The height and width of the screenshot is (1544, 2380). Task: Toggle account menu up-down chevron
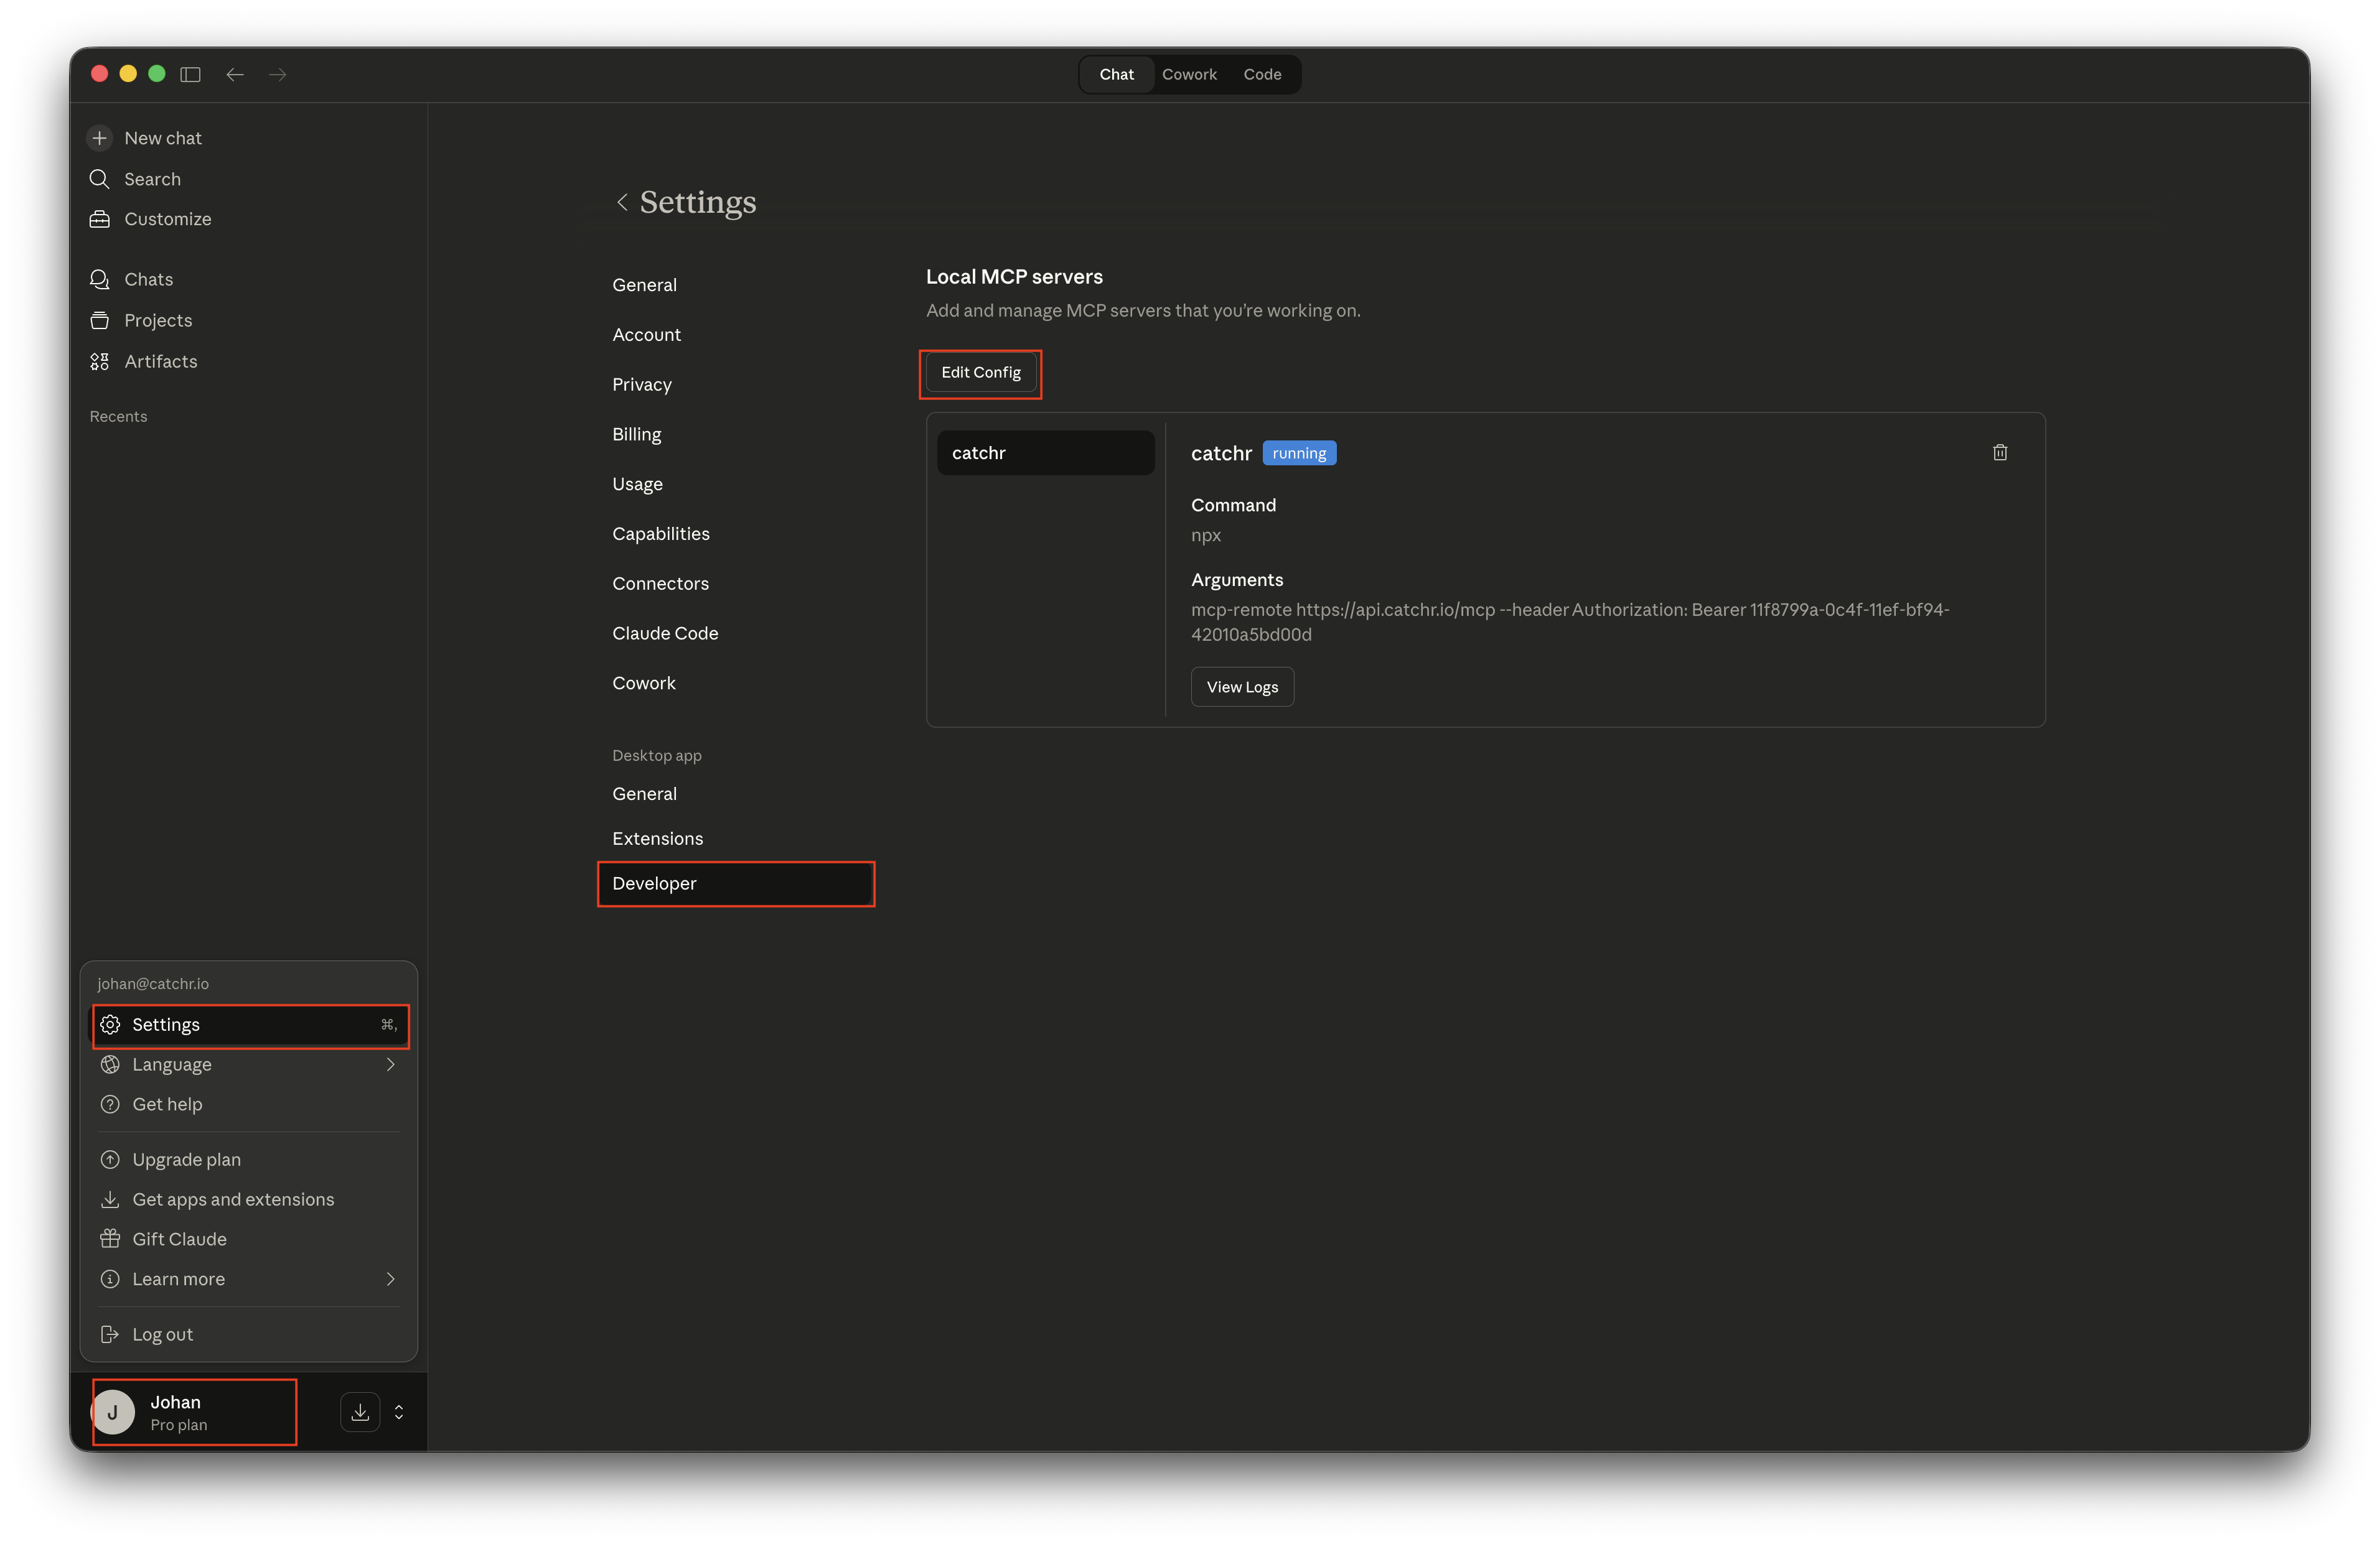[x=399, y=1411]
